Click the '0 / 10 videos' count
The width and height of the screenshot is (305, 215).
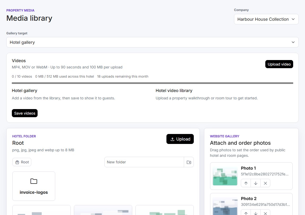[22, 77]
